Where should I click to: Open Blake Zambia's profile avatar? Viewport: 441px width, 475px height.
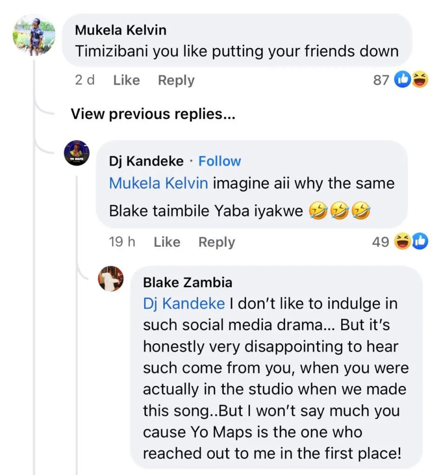pyautogui.click(x=111, y=279)
